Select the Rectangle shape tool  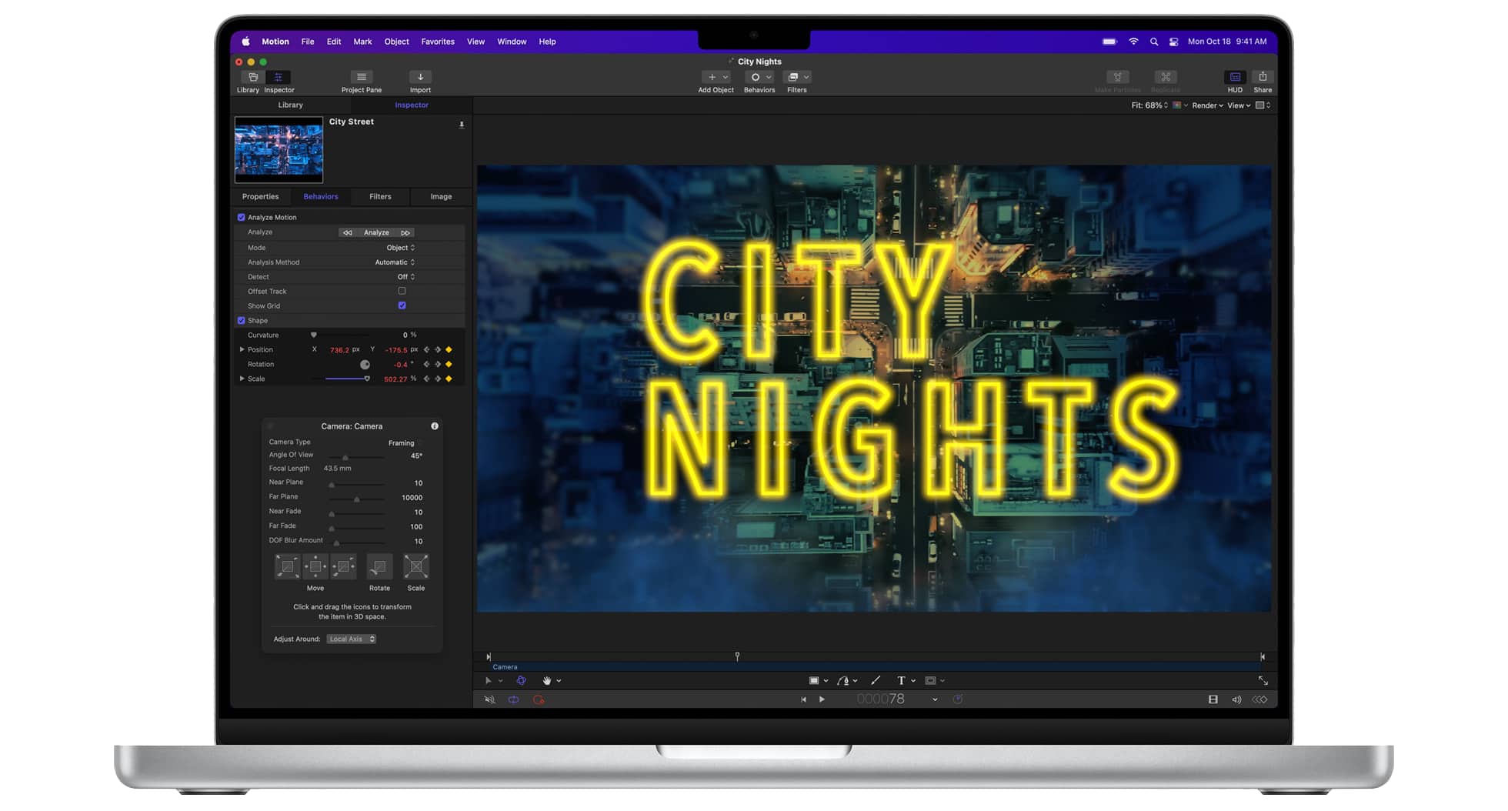point(814,680)
